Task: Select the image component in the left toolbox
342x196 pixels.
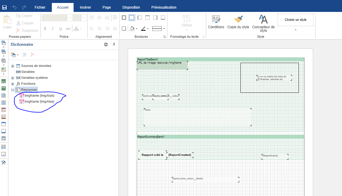Action: click(4, 154)
